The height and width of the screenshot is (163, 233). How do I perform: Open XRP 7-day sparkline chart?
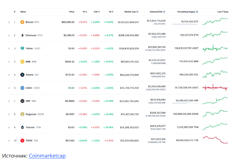(215, 100)
